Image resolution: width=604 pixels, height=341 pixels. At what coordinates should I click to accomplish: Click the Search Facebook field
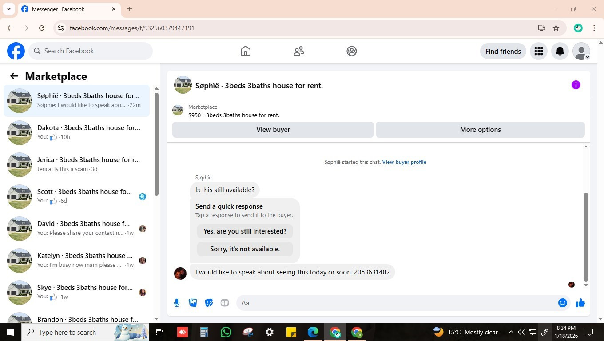(x=91, y=51)
